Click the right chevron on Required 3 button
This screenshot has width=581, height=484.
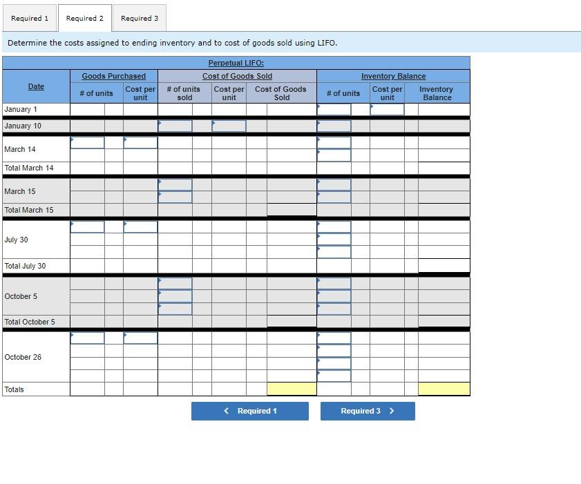click(392, 411)
